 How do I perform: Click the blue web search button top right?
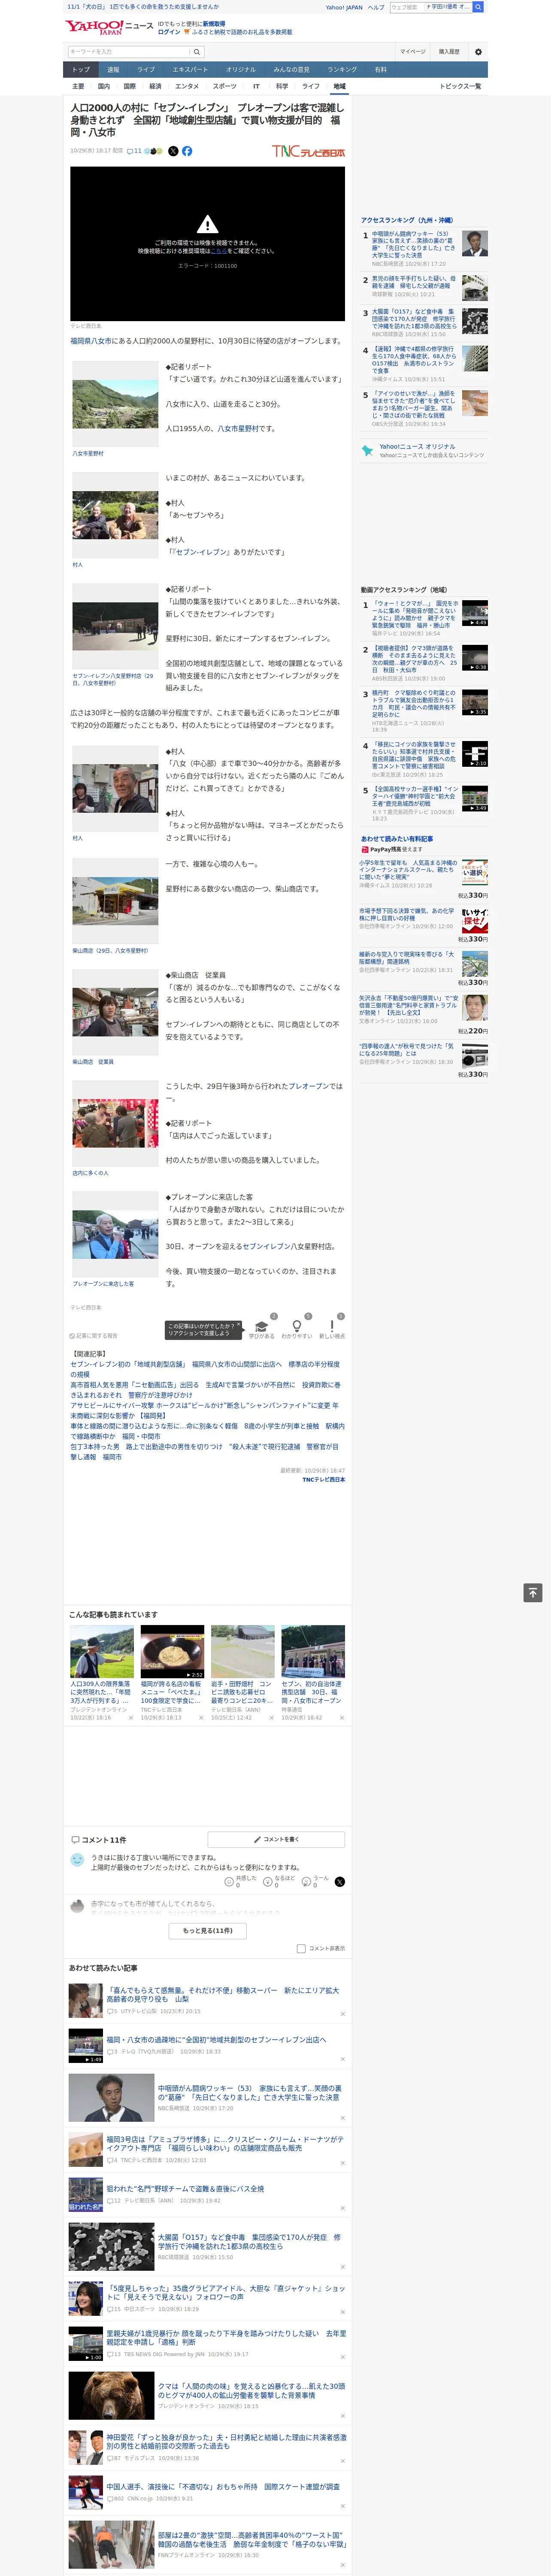pyautogui.click(x=478, y=7)
